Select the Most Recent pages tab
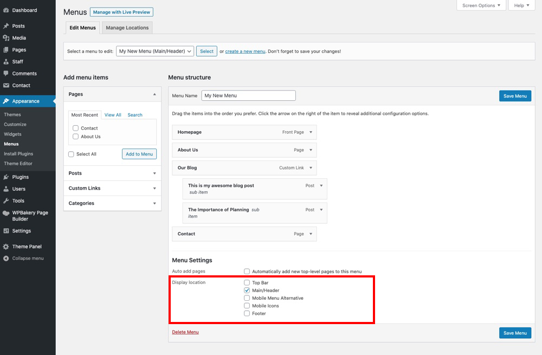Screen dimensions: 542x355 pyautogui.click(x=85, y=115)
